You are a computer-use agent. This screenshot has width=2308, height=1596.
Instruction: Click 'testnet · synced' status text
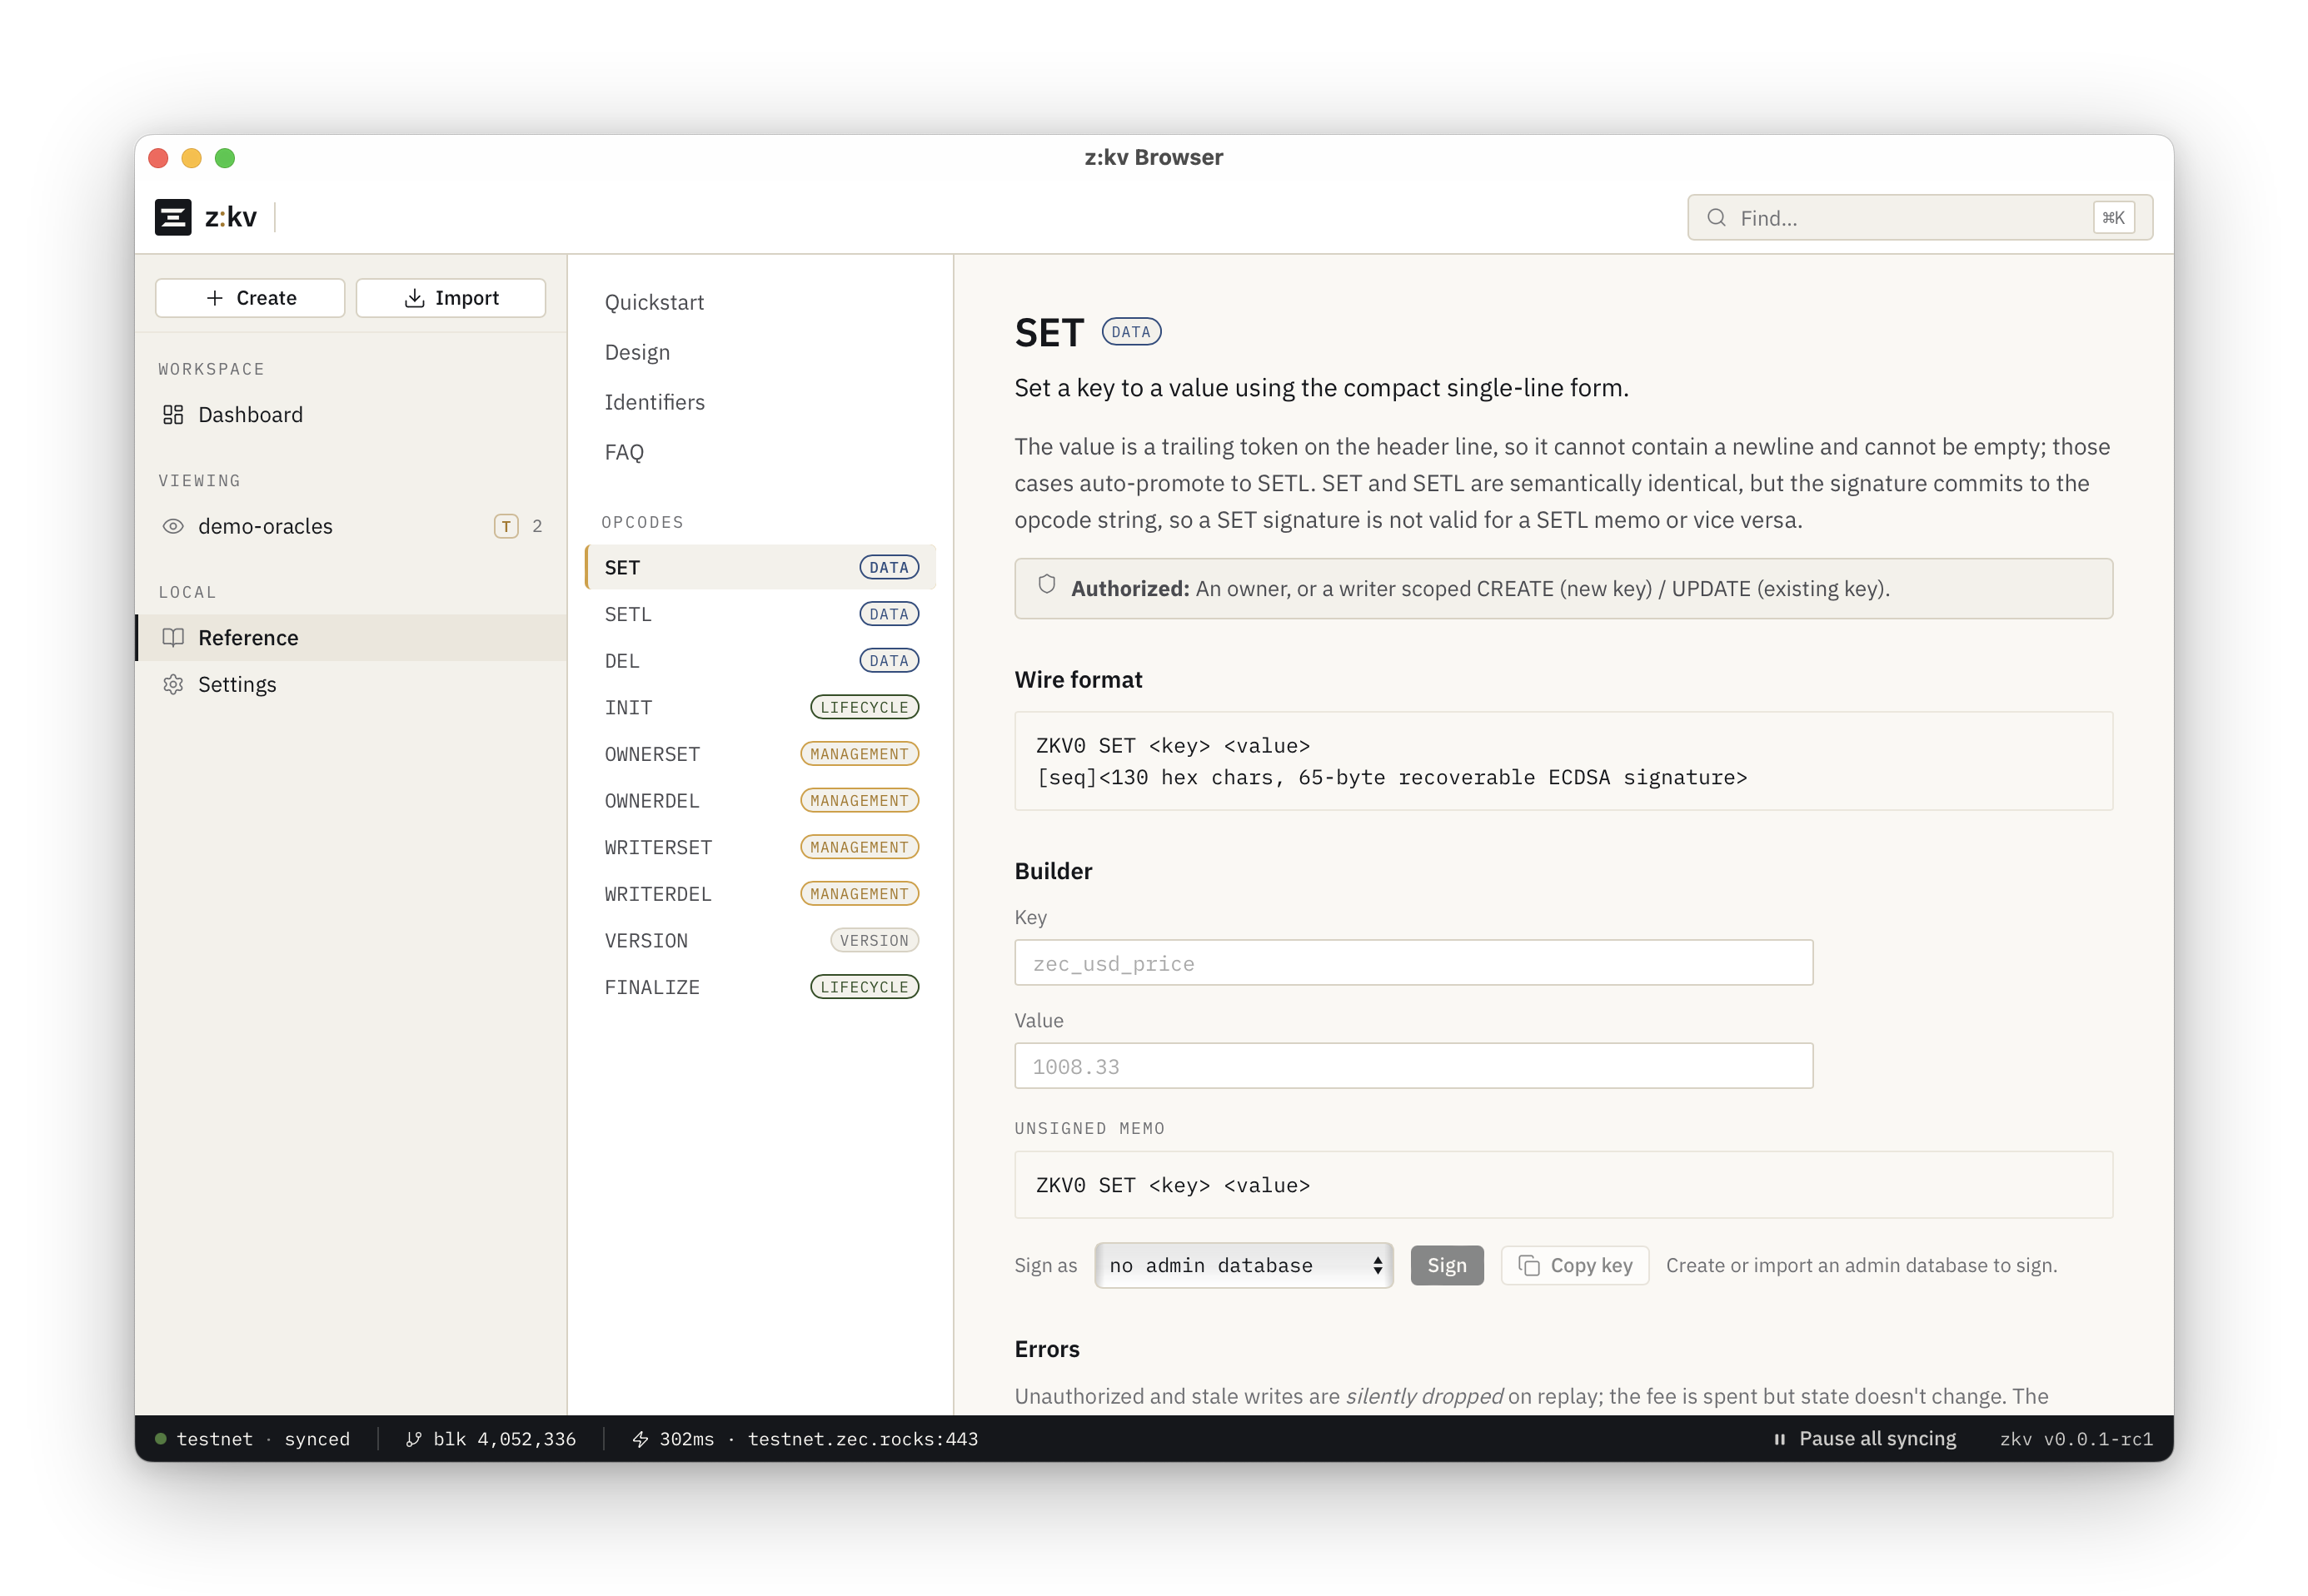coord(263,1439)
